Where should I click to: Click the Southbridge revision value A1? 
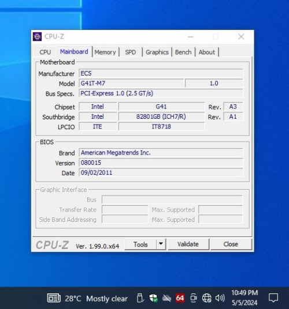pos(233,116)
